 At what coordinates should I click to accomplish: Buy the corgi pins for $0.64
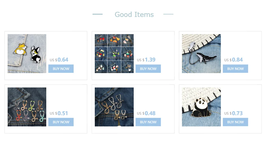[x=61, y=69]
